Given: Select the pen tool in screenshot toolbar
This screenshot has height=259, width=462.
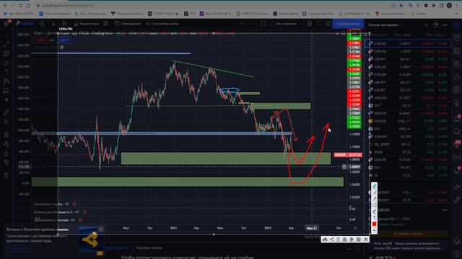Looking at the screenshot, I should [x=374, y=187].
